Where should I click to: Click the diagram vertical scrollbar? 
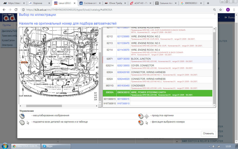(100, 76)
